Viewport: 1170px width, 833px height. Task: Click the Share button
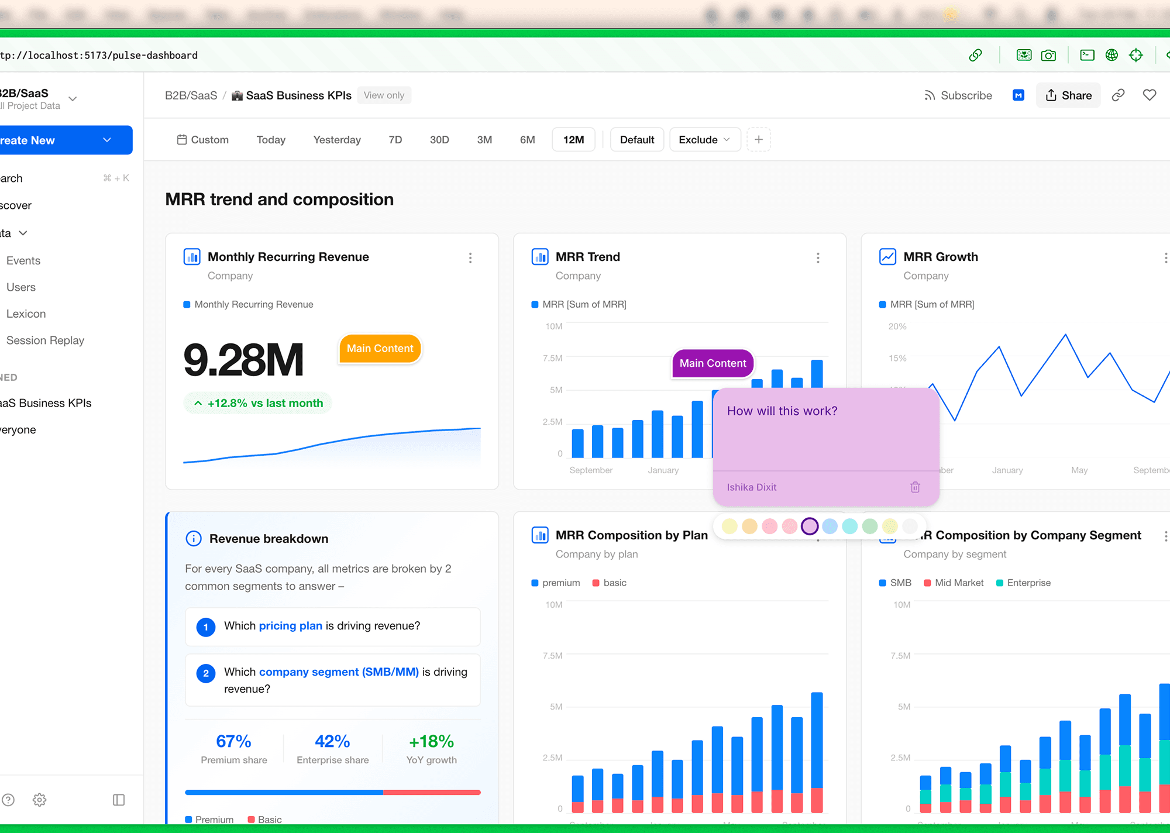(x=1068, y=95)
